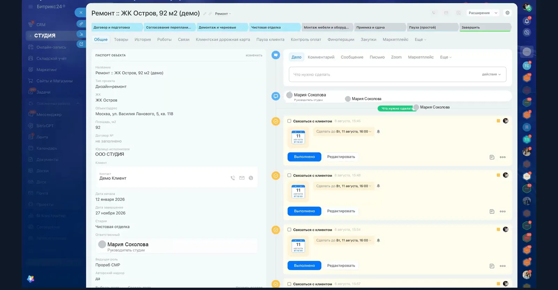Email Демо Клиент via envelope icon
The height and width of the screenshot is (290, 558).
click(x=242, y=178)
